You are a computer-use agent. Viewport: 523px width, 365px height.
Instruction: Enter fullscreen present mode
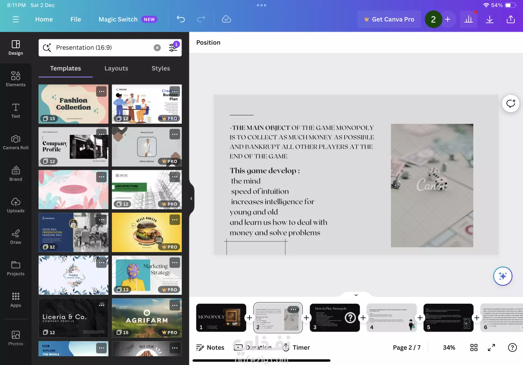pyautogui.click(x=491, y=347)
